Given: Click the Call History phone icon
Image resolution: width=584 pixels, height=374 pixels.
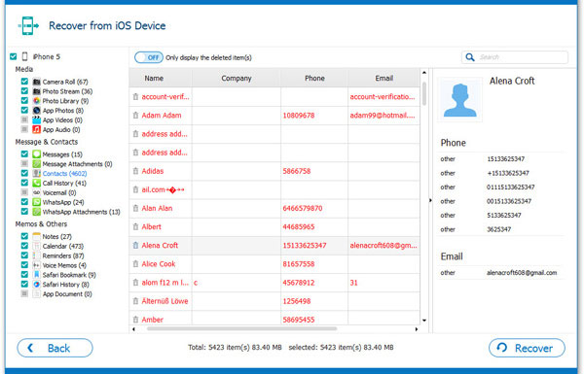Looking at the screenshot, I should point(37,183).
